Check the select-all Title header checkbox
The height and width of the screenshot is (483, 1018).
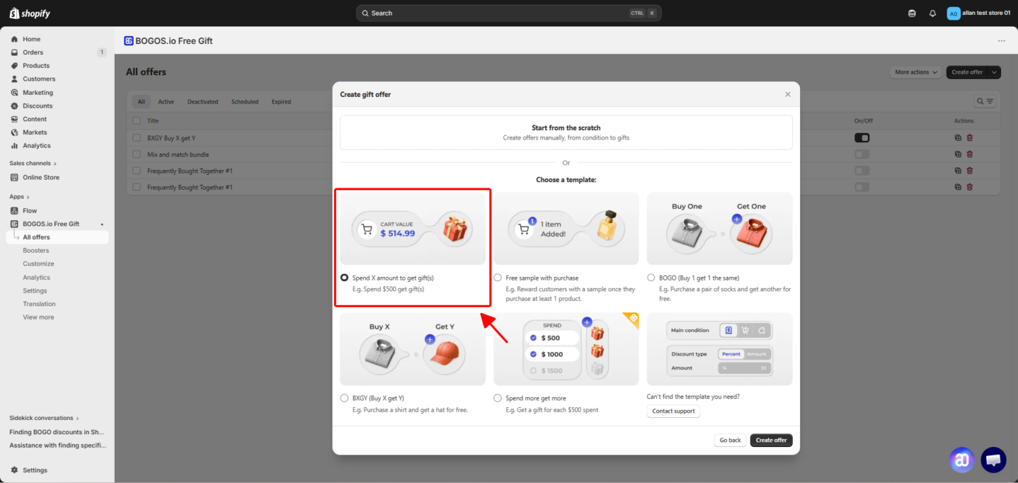[x=136, y=121]
